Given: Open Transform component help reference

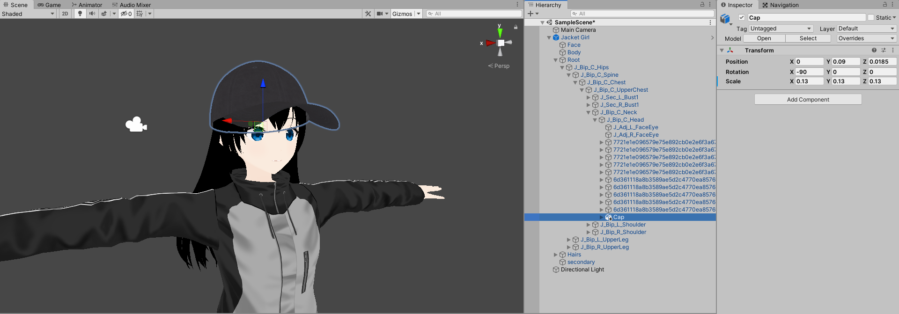Looking at the screenshot, I should click(874, 50).
